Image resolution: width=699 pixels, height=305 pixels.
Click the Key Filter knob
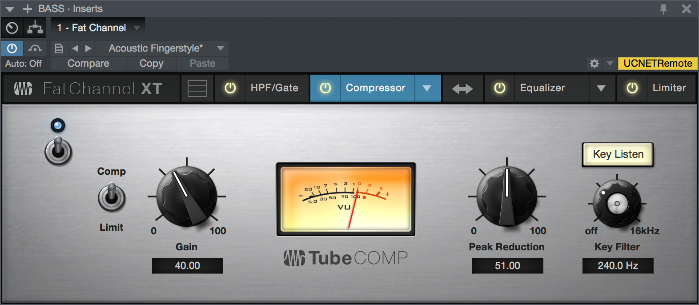point(617,204)
